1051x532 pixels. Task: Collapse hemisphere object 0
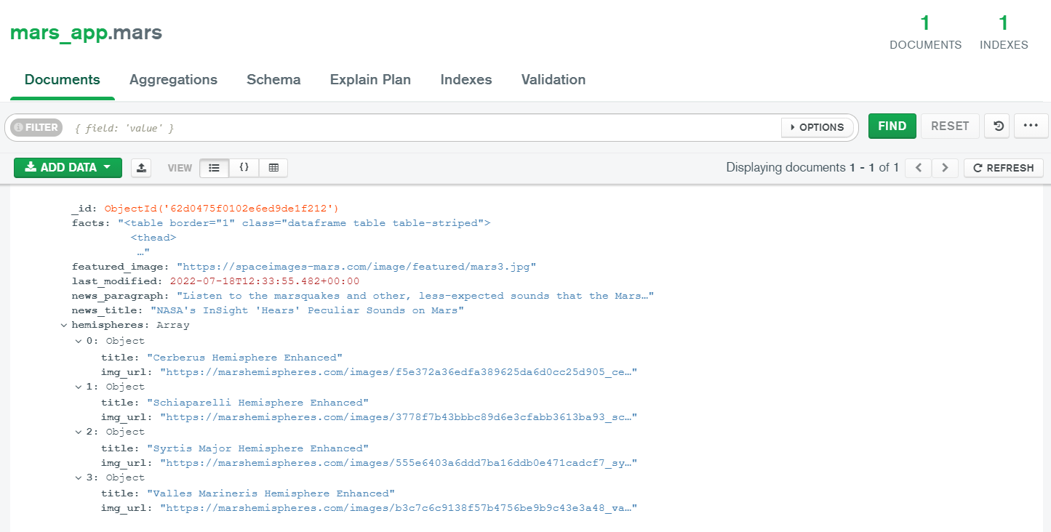point(79,342)
